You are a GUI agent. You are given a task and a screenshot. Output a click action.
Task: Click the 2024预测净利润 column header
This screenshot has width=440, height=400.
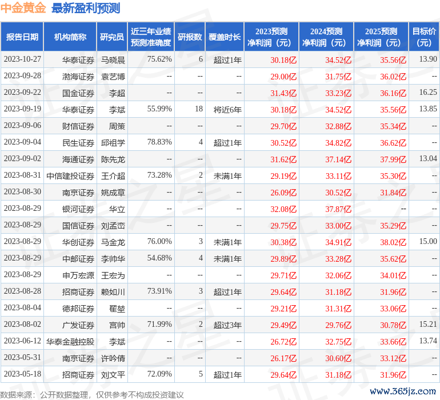[x=326, y=37]
